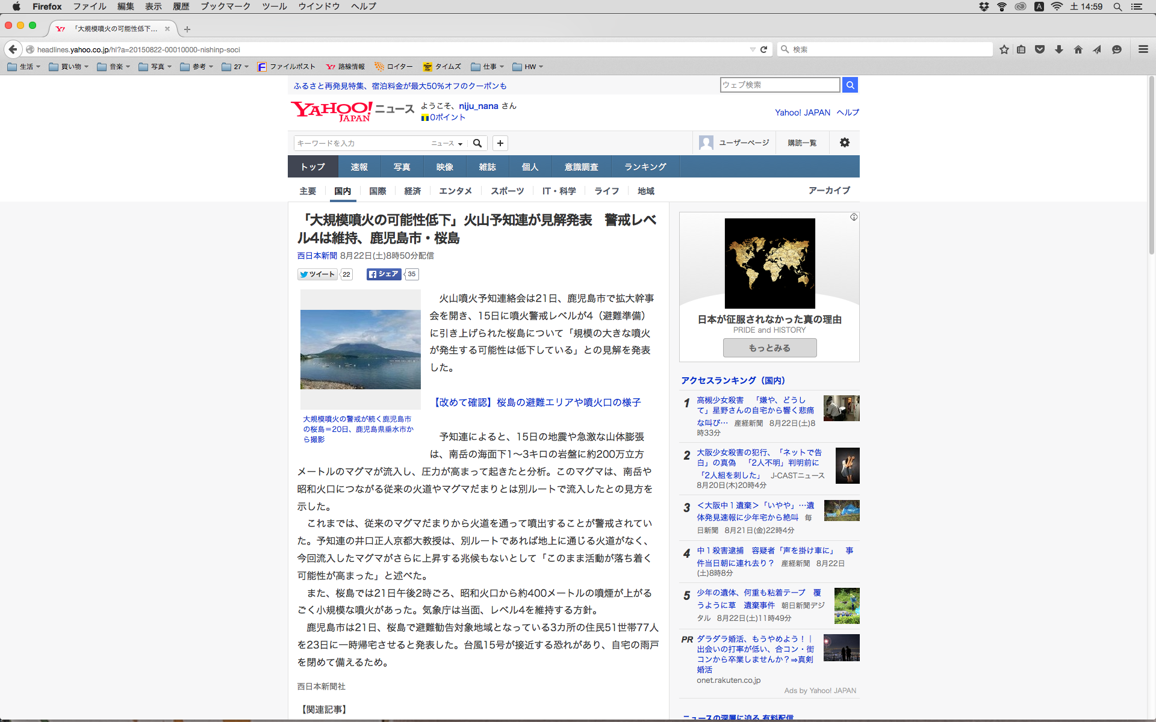The height and width of the screenshot is (722, 1156).
Task: Open the Firefox downloads arrow icon
Action: point(1059,49)
